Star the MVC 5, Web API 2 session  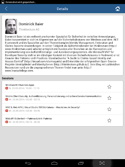(109, 109)
